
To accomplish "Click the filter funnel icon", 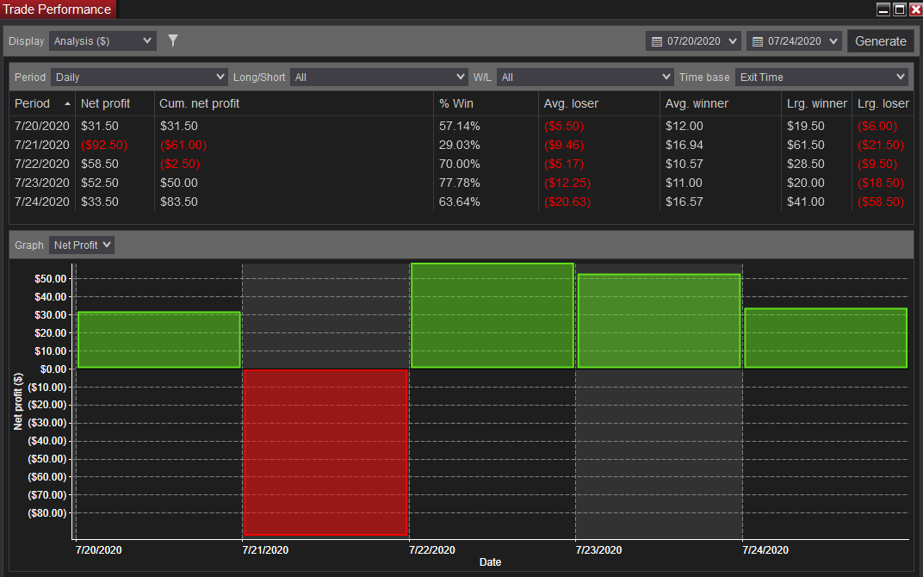I will [x=172, y=40].
